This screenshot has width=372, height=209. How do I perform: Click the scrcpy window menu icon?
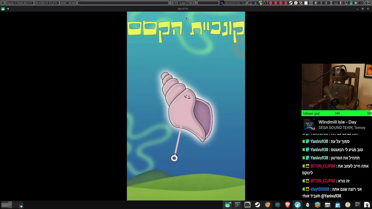point(3,9)
